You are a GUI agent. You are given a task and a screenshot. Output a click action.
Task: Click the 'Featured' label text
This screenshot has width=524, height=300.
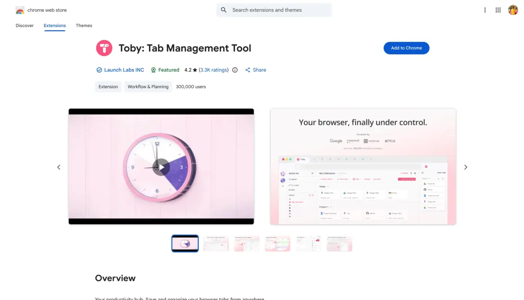[169, 70]
